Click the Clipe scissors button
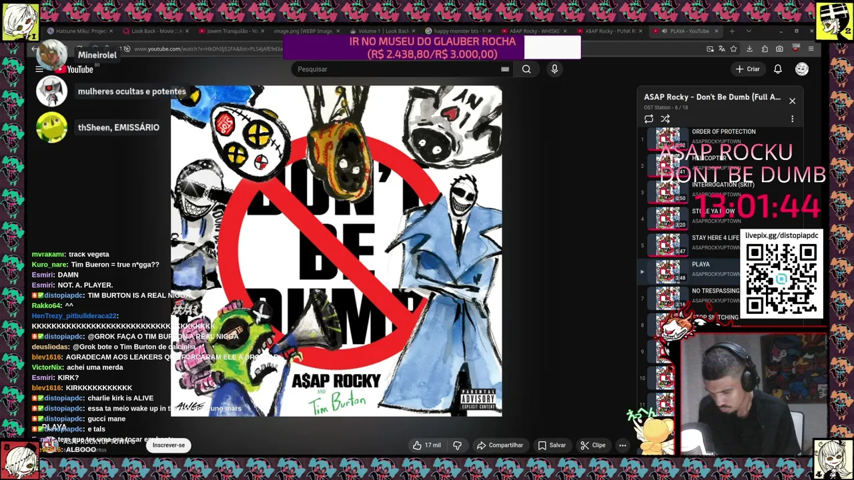854x480 pixels. point(592,445)
